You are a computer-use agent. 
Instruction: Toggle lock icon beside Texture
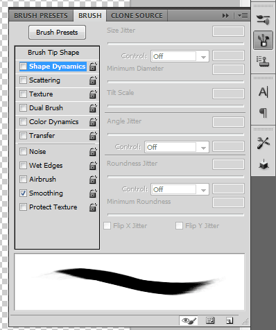point(93,94)
